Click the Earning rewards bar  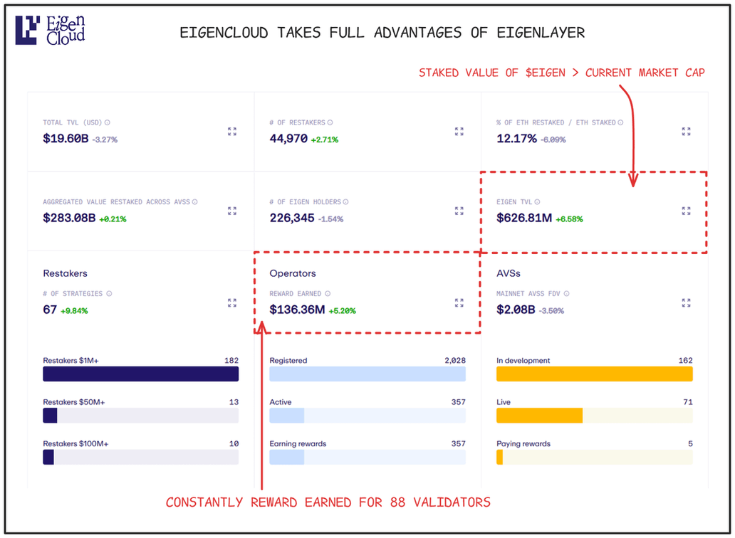point(367,458)
